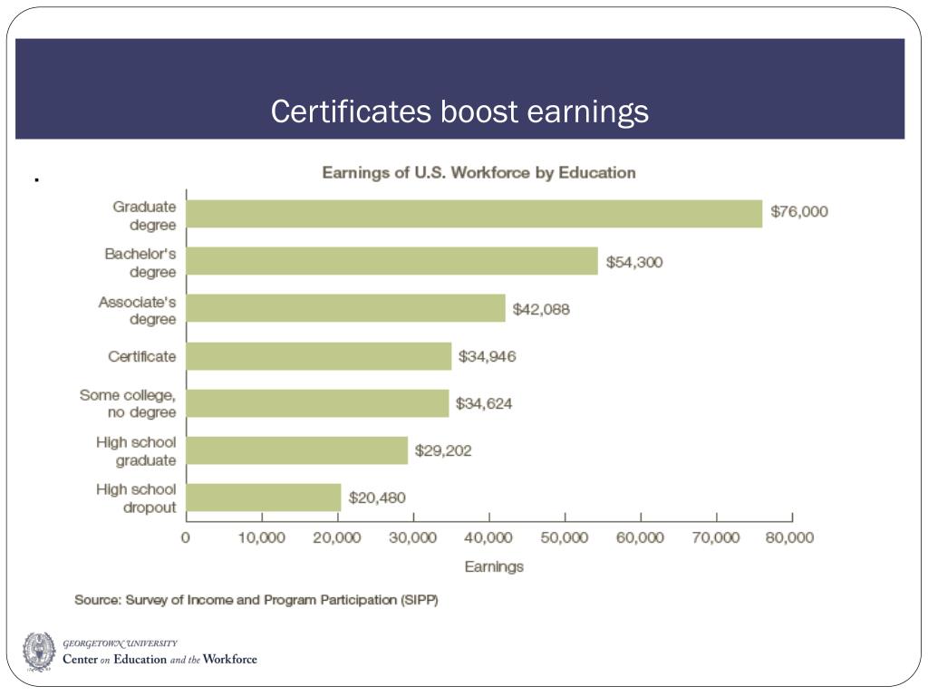Click the 30,000 axis tick label

pos(413,537)
